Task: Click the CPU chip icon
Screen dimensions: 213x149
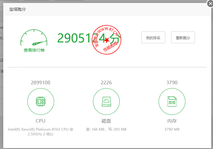Action: tap(41, 102)
